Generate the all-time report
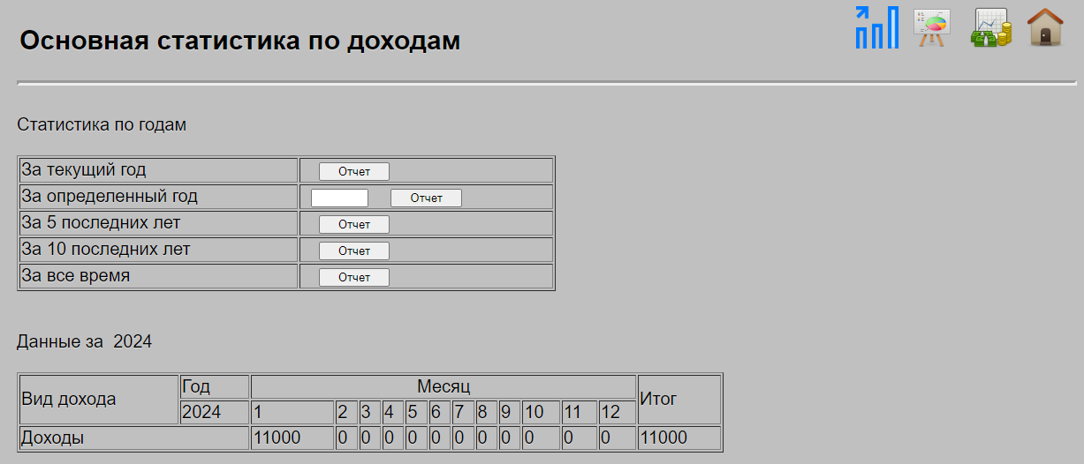This screenshot has height=464, width=1084. (x=353, y=277)
